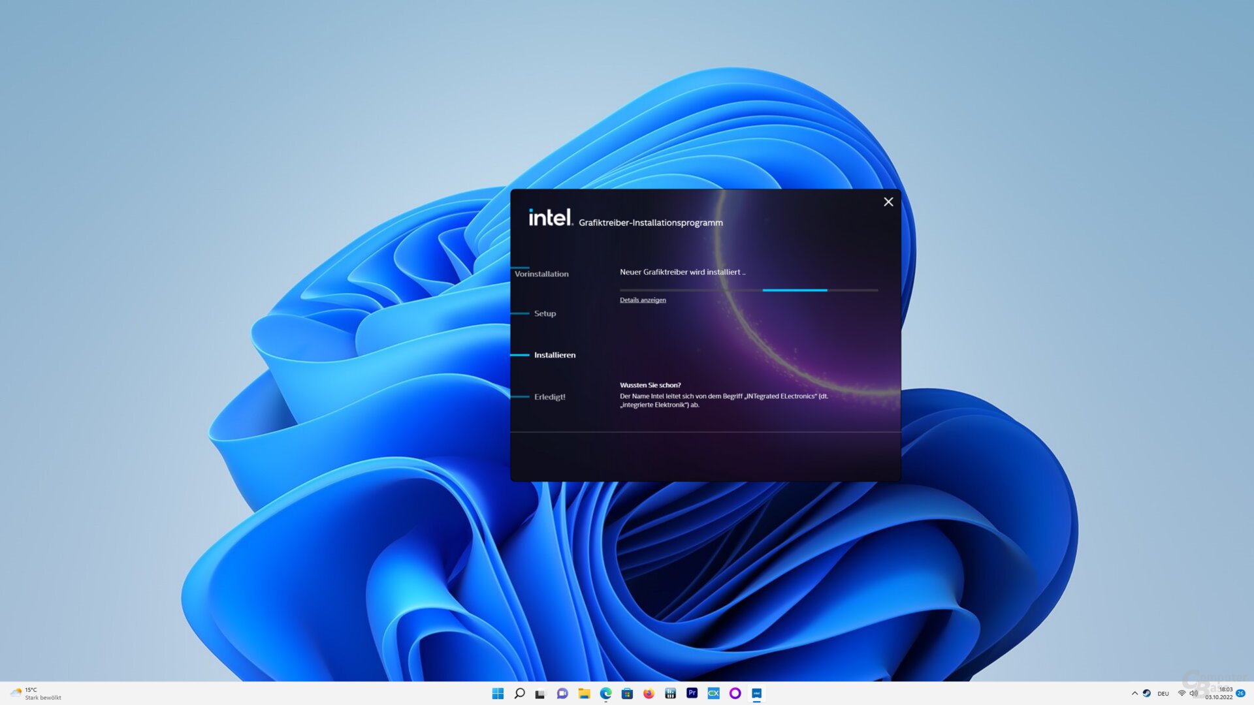Open File Explorer from taskbar

pos(584,693)
